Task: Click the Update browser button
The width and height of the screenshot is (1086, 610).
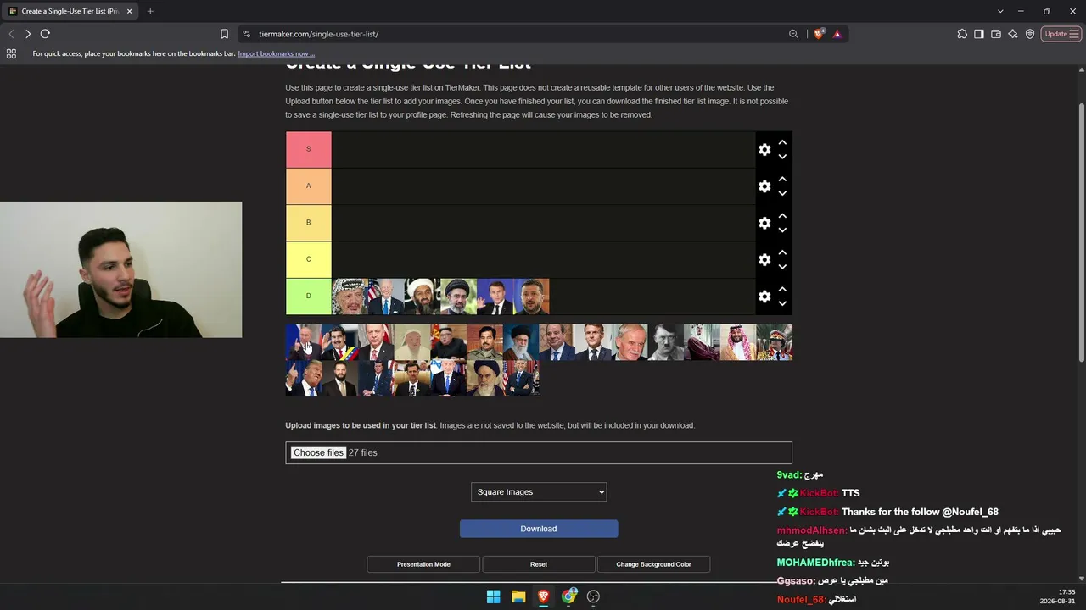Action: pyautogui.click(x=1061, y=34)
